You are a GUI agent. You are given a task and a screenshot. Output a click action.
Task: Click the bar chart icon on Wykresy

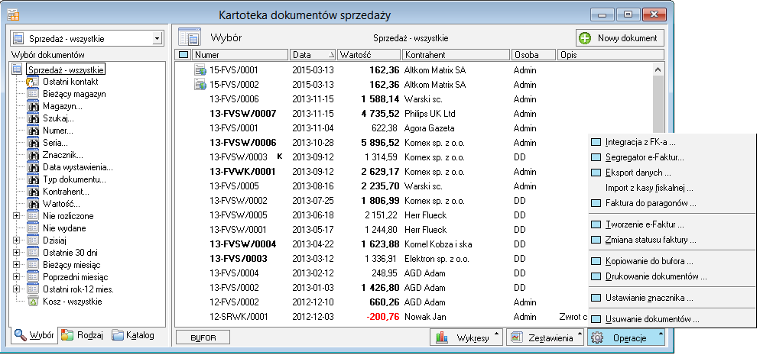(x=442, y=338)
